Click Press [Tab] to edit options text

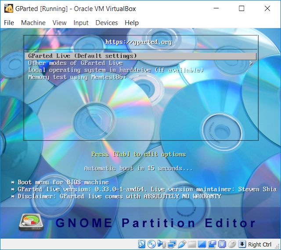(139, 154)
